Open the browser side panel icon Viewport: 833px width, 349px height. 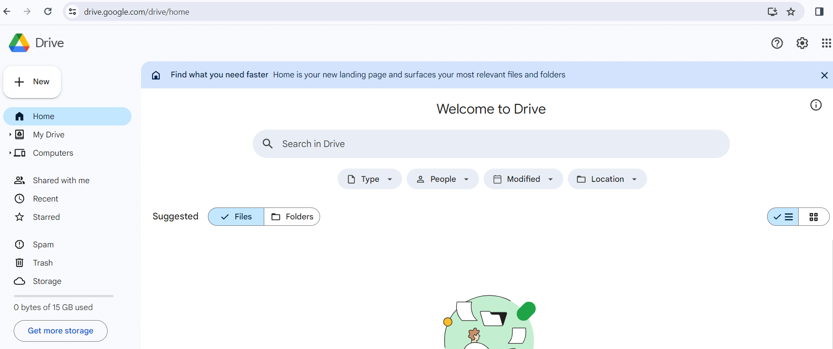[x=819, y=12]
